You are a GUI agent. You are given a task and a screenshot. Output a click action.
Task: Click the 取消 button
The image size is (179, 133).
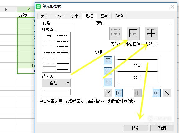tap(162, 128)
